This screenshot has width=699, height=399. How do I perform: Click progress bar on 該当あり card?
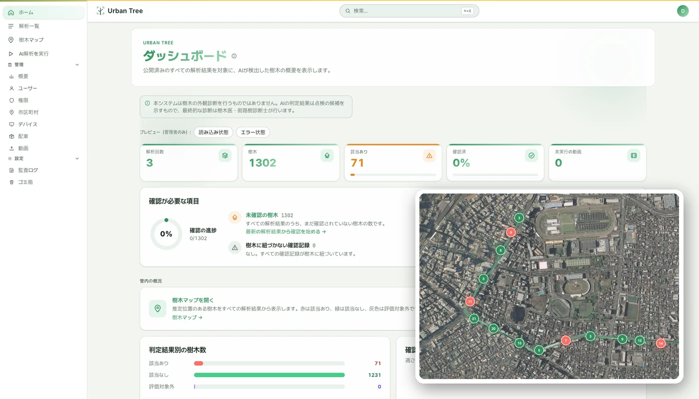click(393, 175)
